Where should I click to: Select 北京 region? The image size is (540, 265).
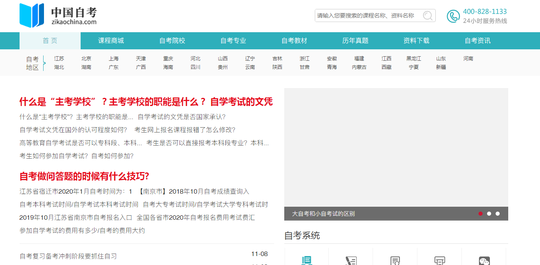[x=86, y=59]
